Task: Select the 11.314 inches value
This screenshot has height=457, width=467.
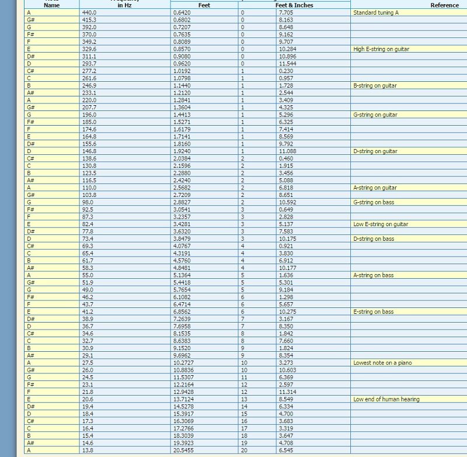Action: (x=313, y=392)
